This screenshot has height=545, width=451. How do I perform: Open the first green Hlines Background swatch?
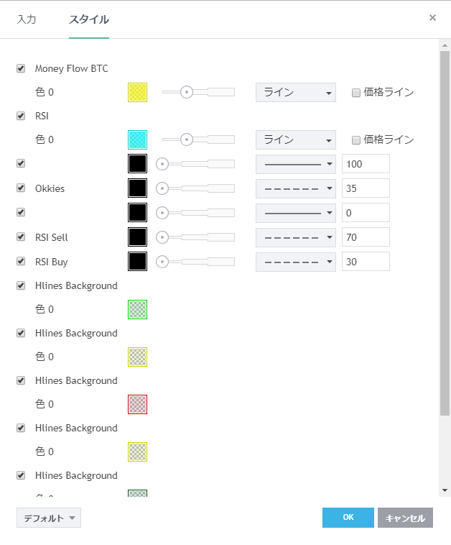pyautogui.click(x=137, y=309)
